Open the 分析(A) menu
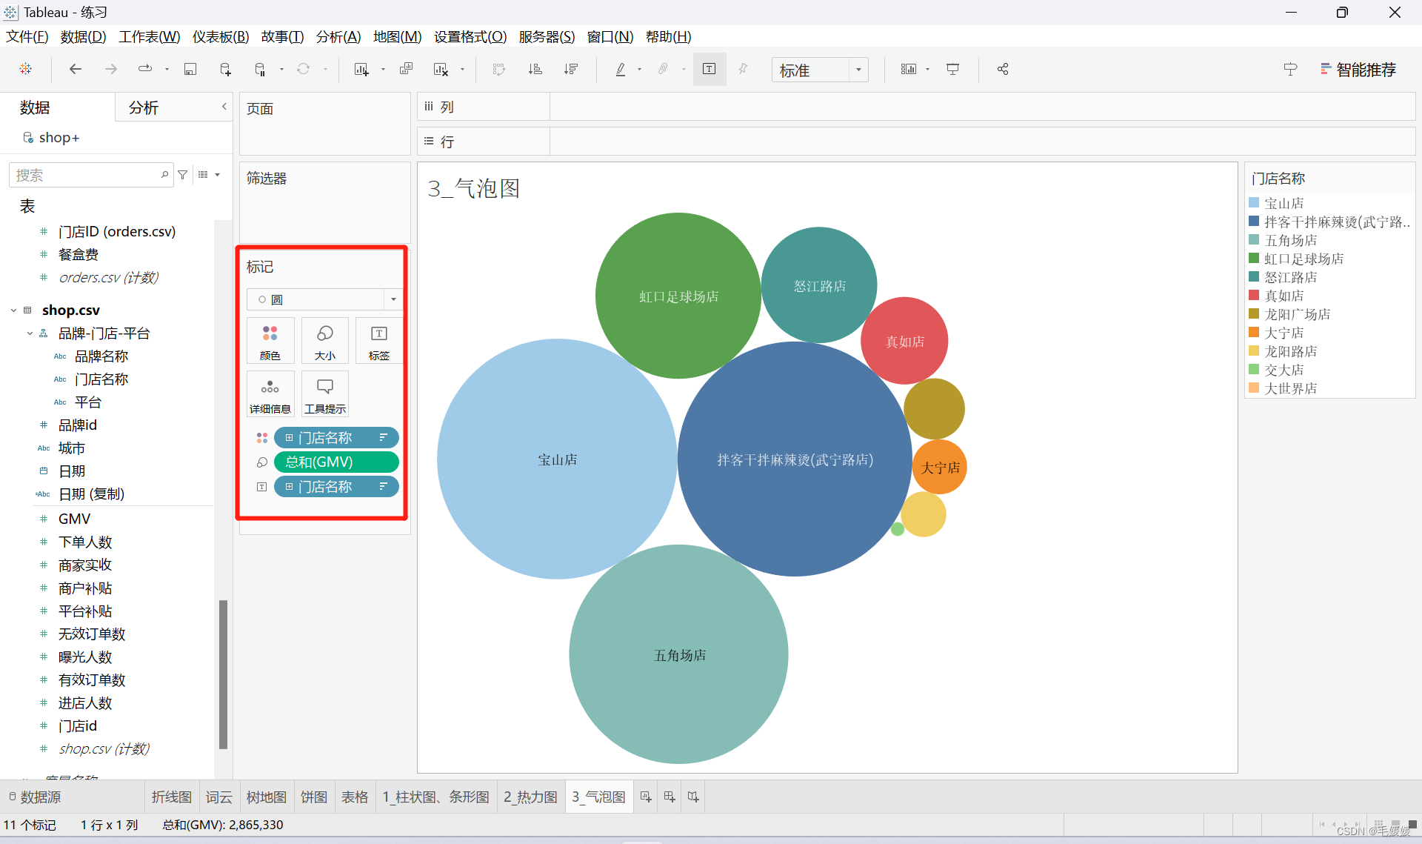The image size is (1422, 844). [x=338, y=36]
